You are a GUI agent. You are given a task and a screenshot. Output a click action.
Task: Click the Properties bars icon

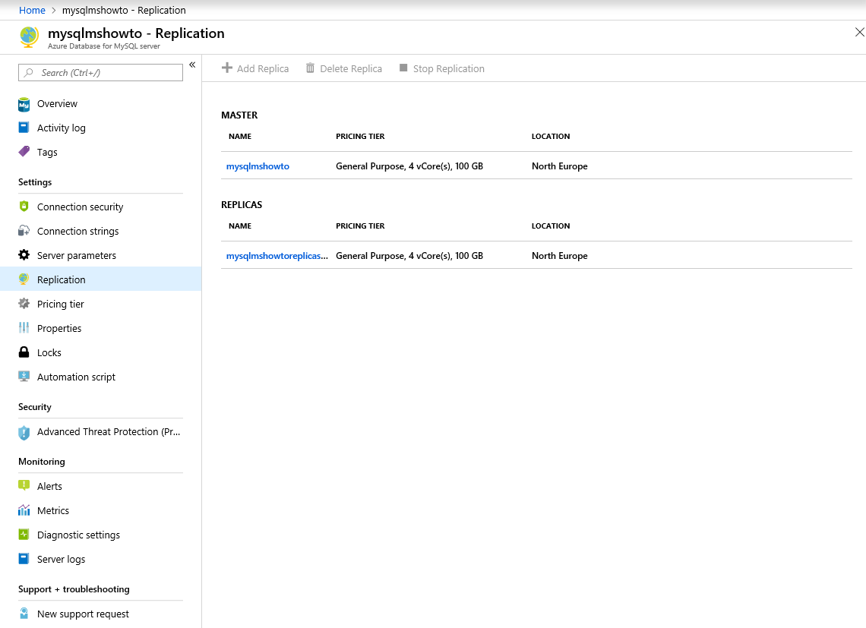[24, 327]
